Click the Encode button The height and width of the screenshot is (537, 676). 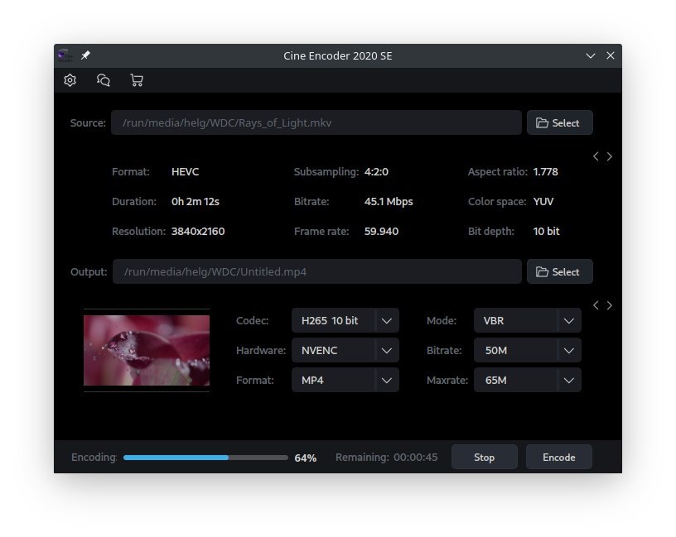tap(558, 457)
